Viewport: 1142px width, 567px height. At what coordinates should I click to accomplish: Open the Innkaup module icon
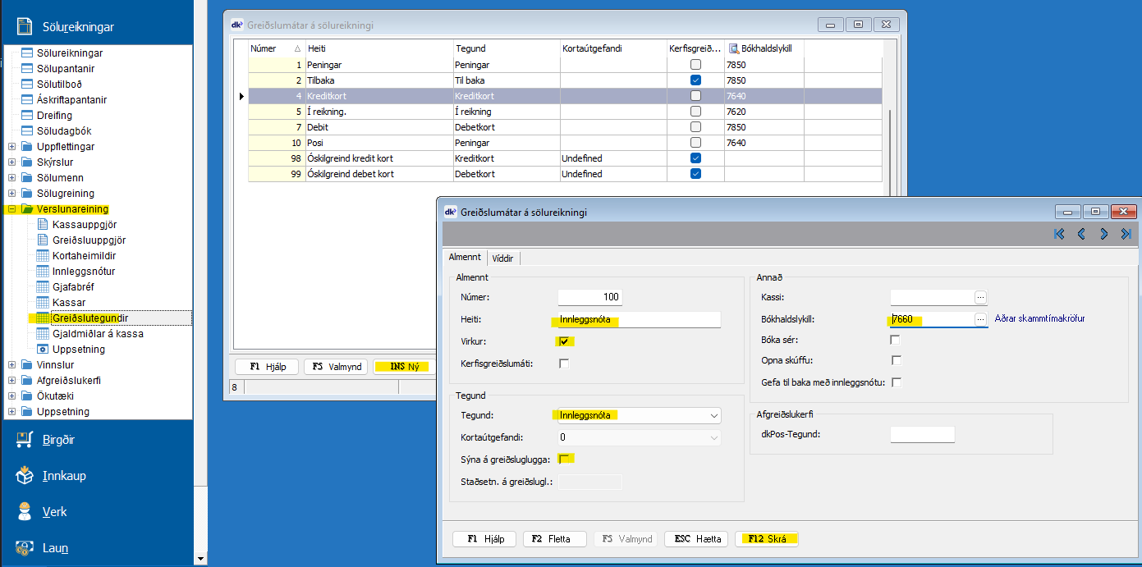(25, 476)
